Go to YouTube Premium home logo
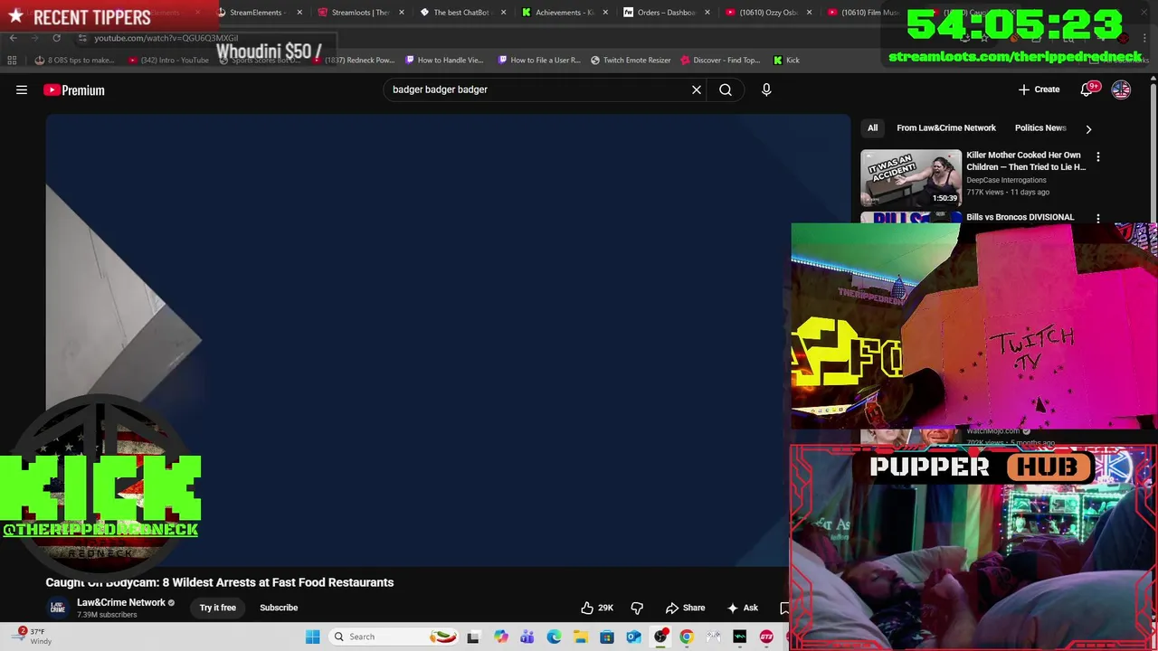This screenshot has height=651, width=1158. [x=74, y=90]
